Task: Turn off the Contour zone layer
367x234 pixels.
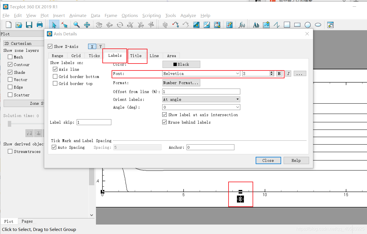Action: pos(10,64)
